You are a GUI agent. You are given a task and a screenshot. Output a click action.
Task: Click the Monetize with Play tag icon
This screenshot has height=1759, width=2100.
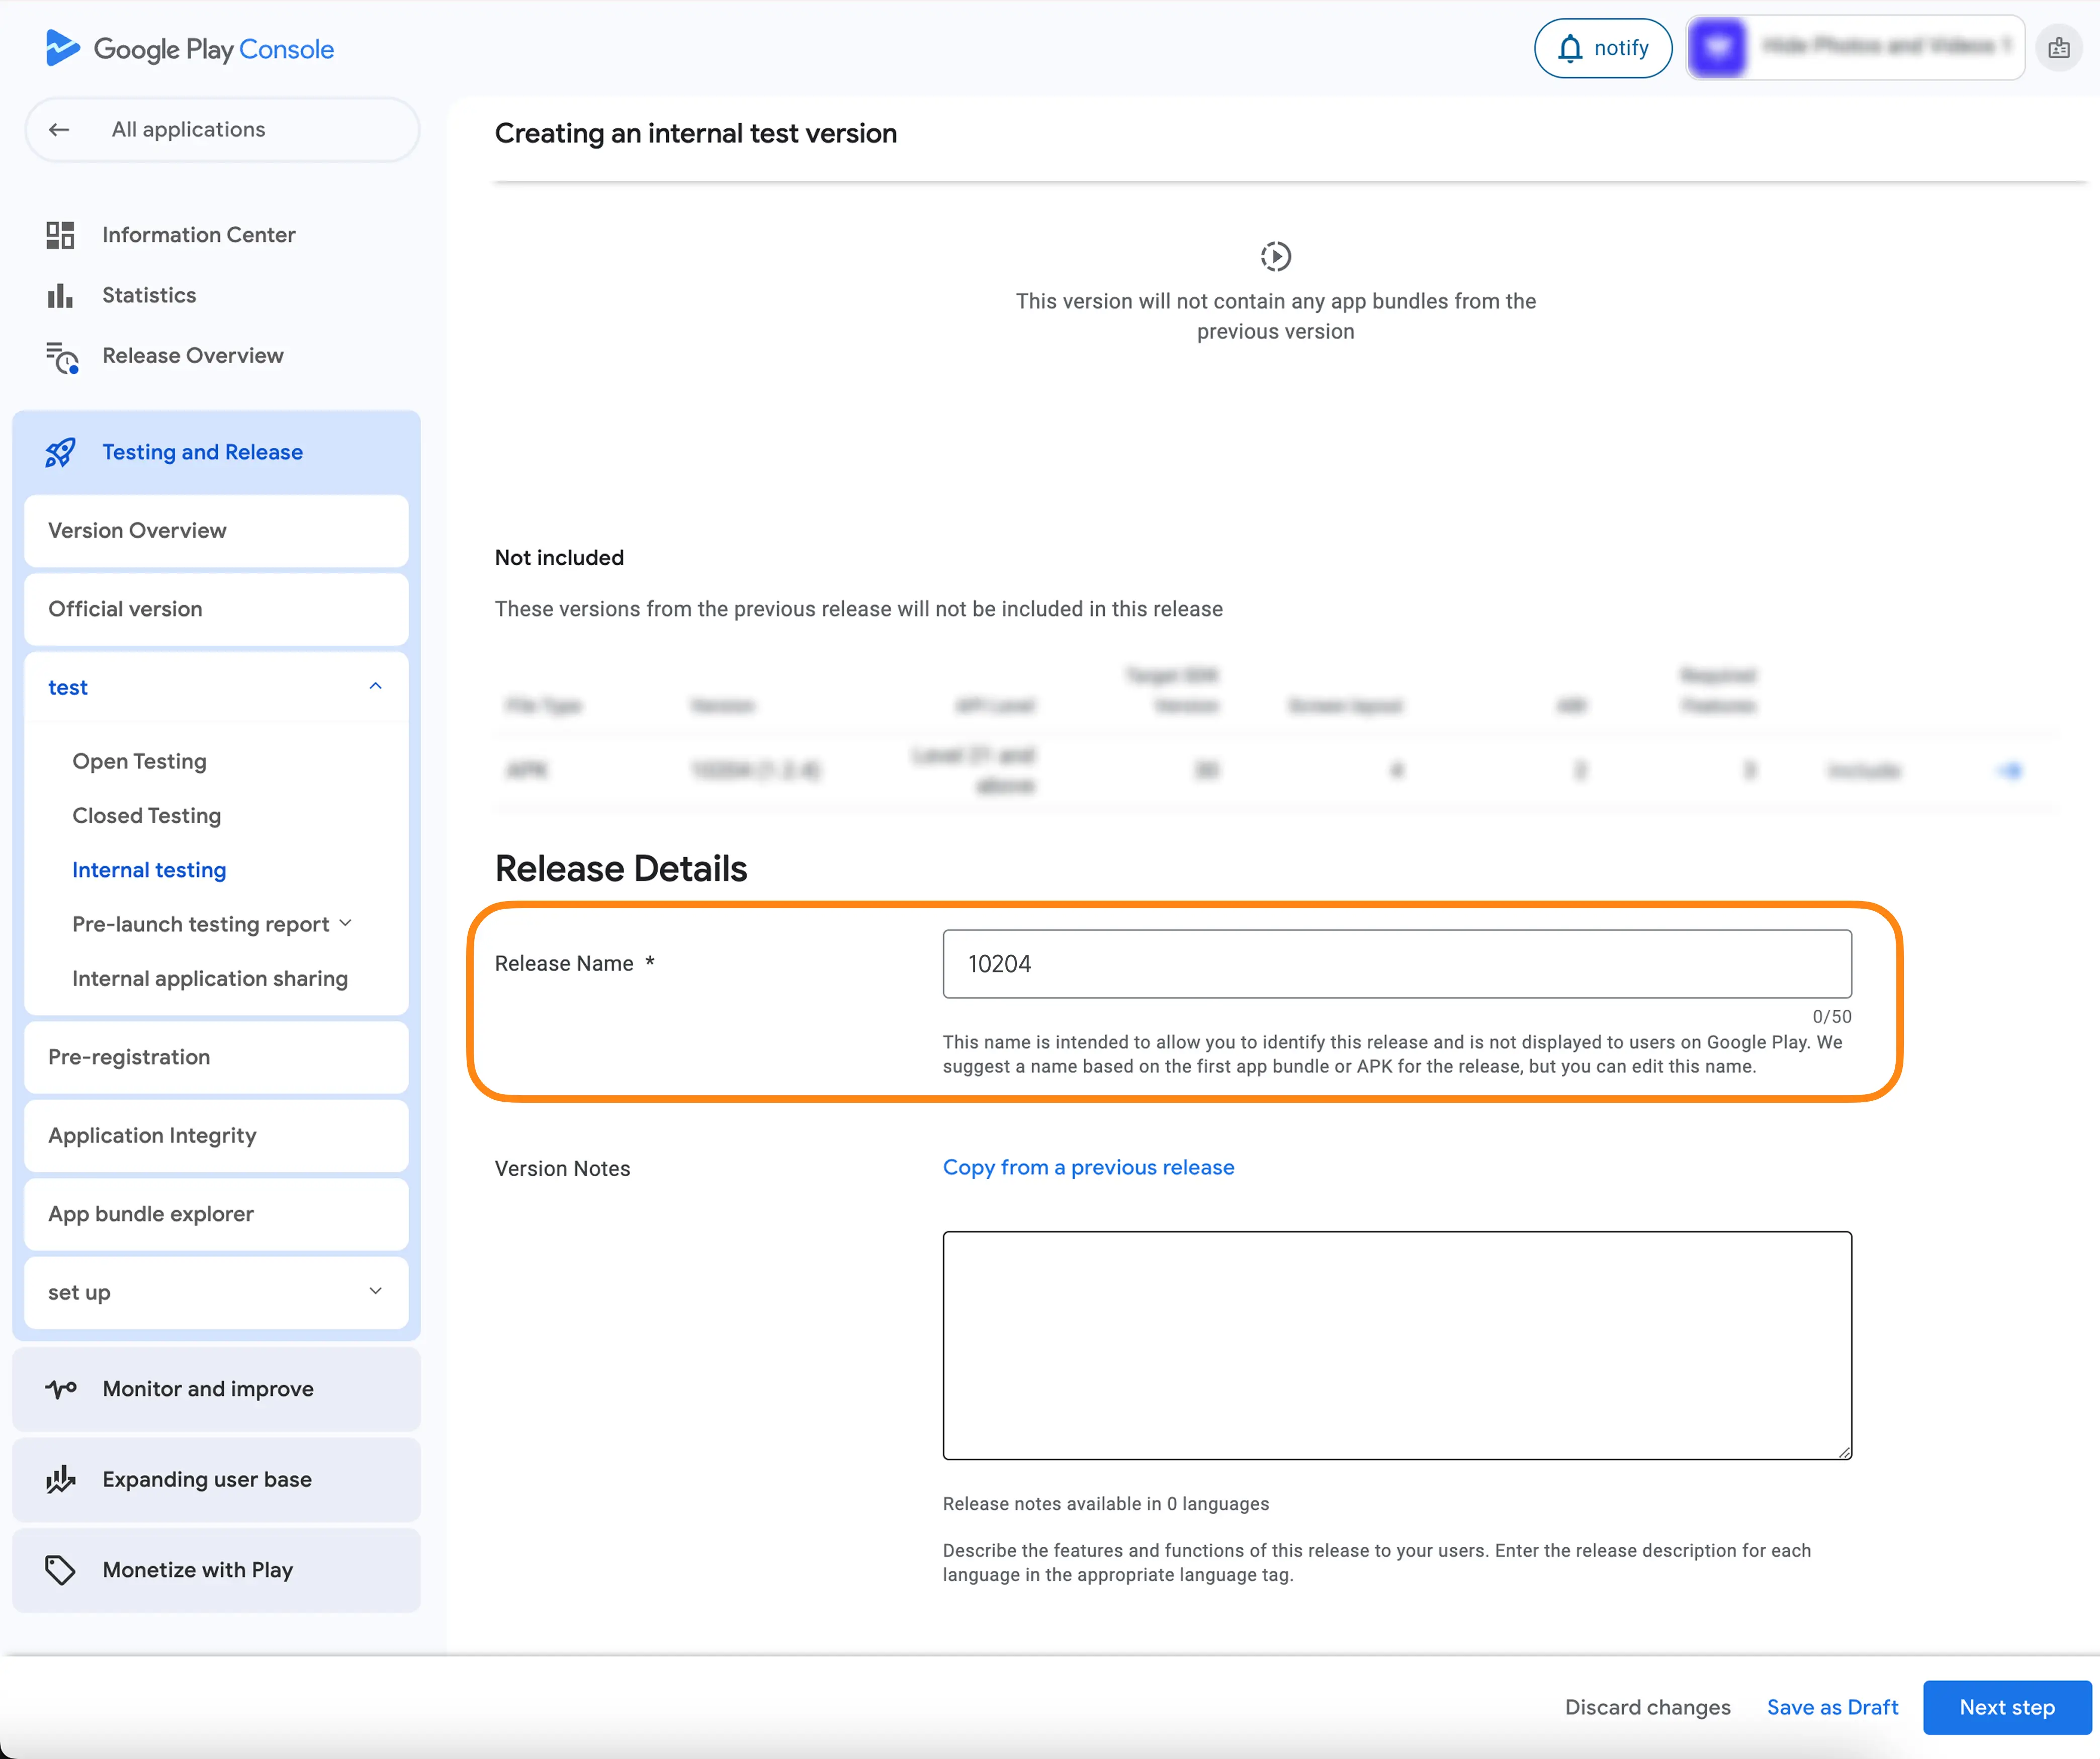(60, 1570)
